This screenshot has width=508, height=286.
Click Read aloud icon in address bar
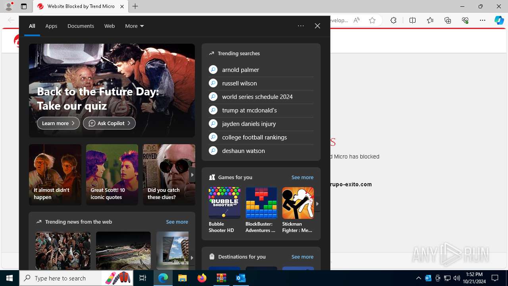tap(356, 20)
